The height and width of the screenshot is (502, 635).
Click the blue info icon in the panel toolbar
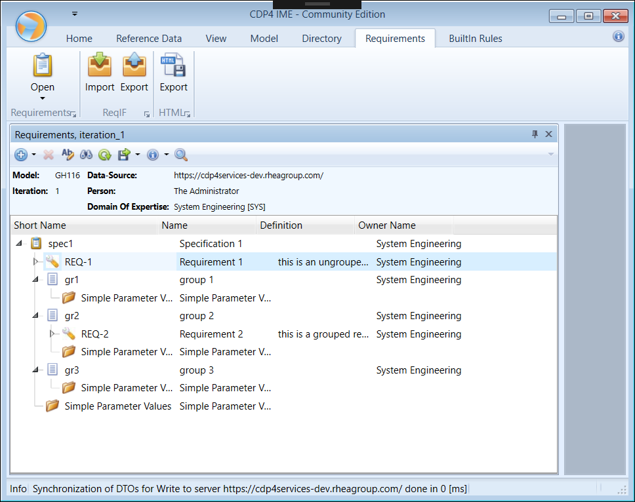click(152, 155)
